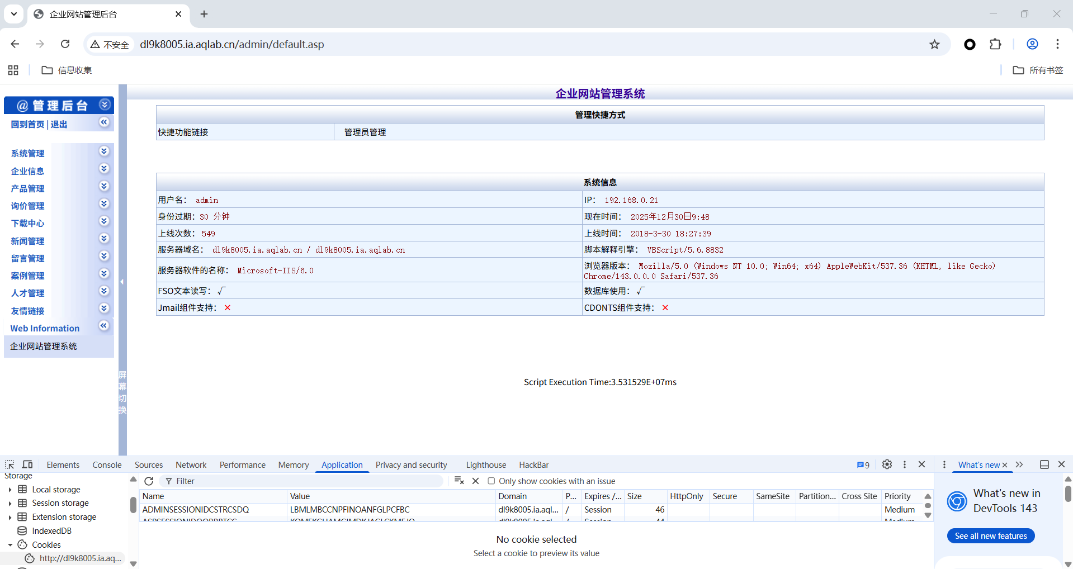The height and width of the screenshot is (569, 1073).
Task: Open DevTools customize three-dot menu
Action: [x=905, y=464]
